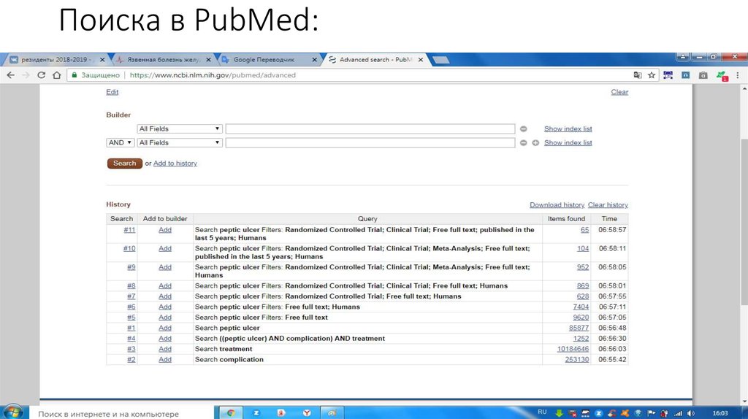
Task: Add a builder row with the plus icon
Action: click(x=535, y=142)
